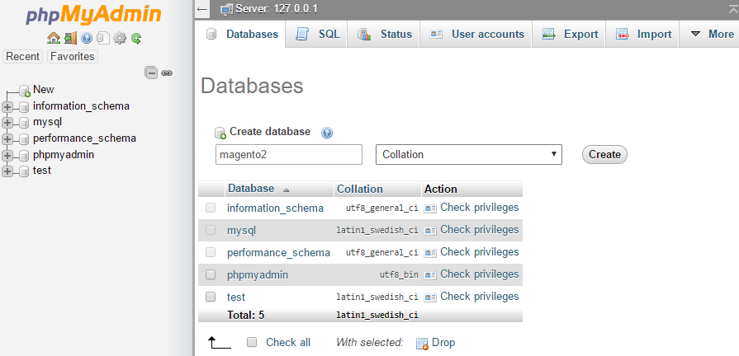Sort by the Collation column header
This screenshot has height=356, width=739.
360,189
